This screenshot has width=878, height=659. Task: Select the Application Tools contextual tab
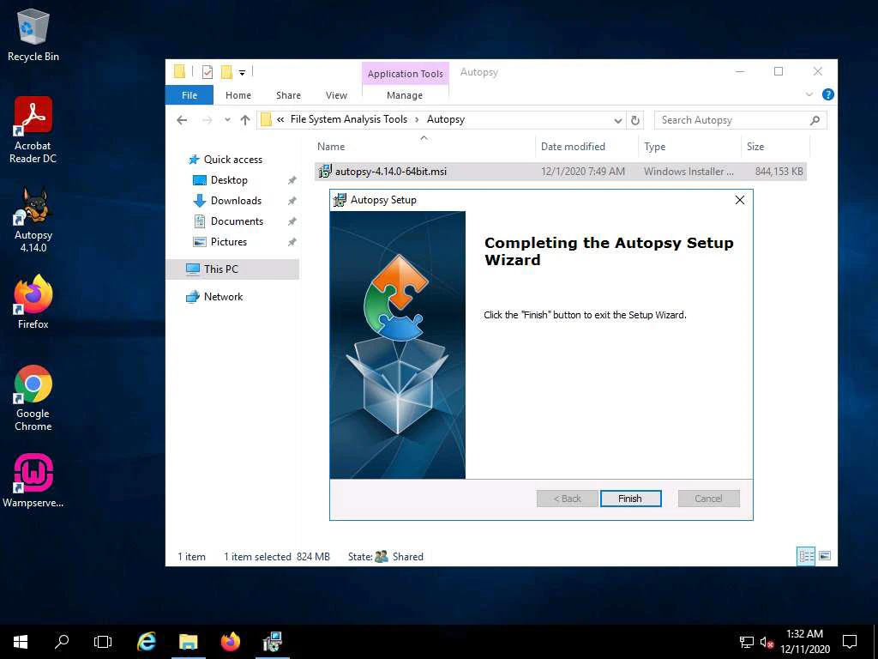[406, 74]
